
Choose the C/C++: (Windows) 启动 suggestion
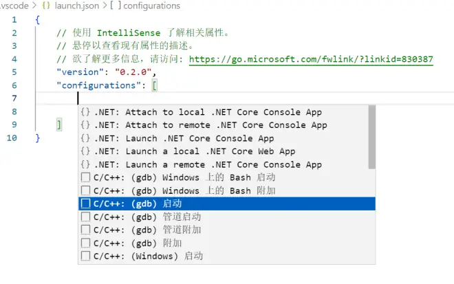click(227, 256)
